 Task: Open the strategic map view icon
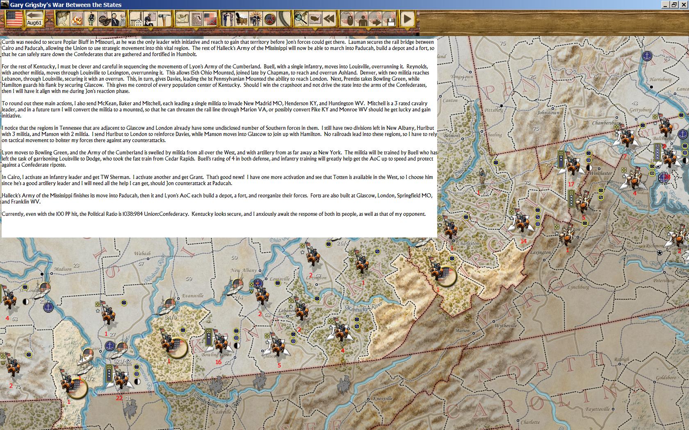coord(63,18)
